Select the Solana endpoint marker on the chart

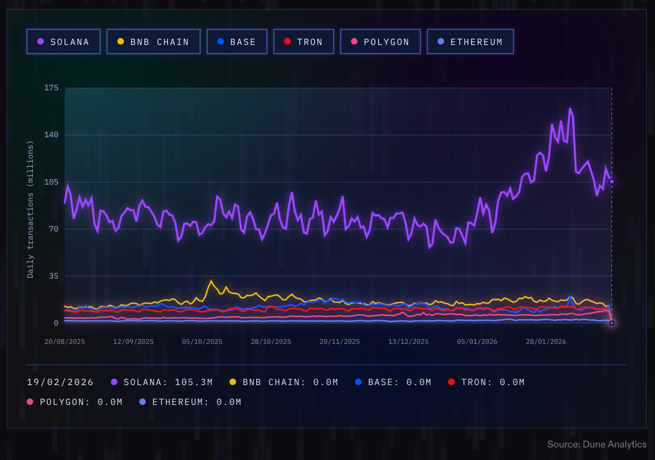[x=611, y=181]
